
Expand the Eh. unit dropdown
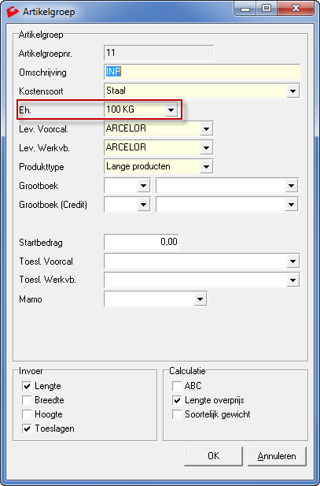pyautogui.click(x=171, y=109)
